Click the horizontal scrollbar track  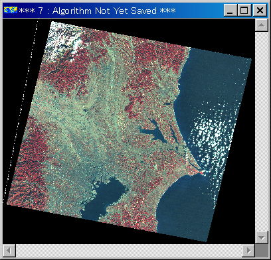click(129, 251)
